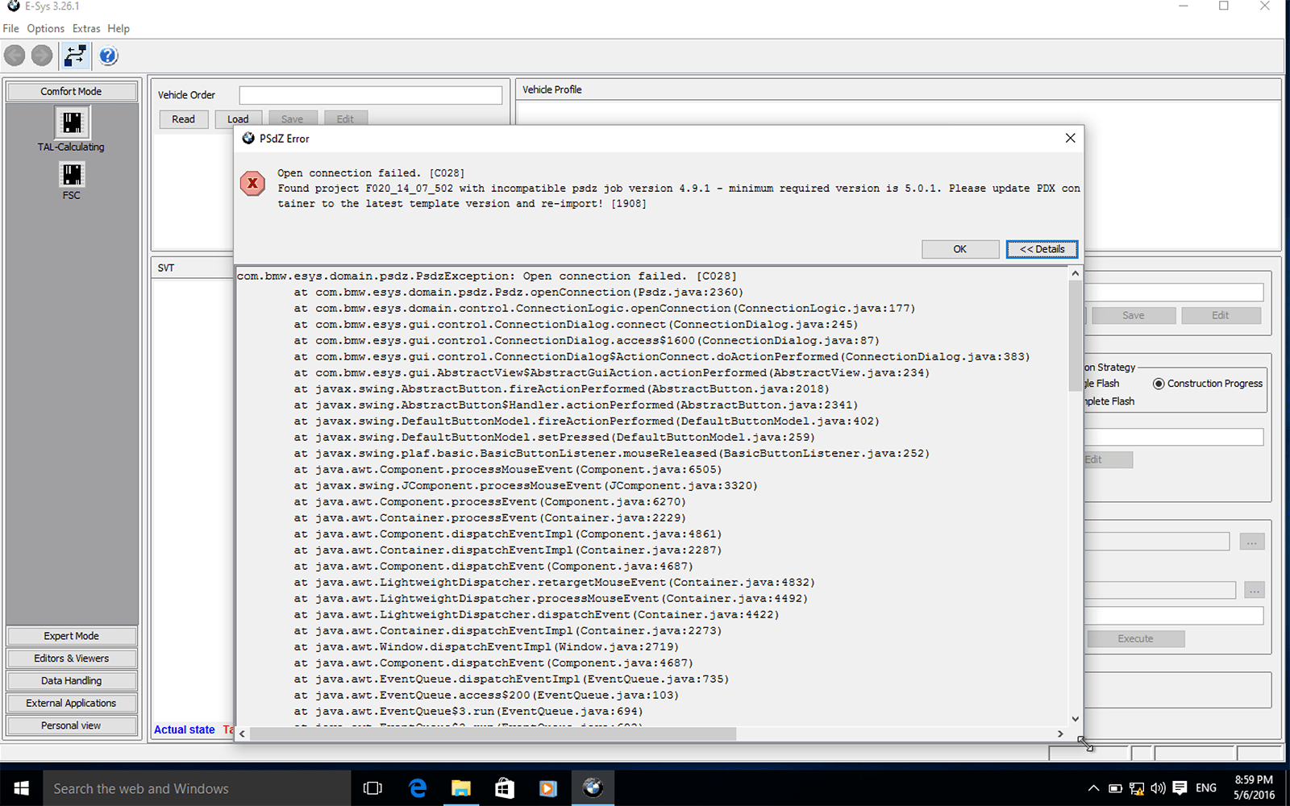Collapse the error details with << Details

[1042, 249]
